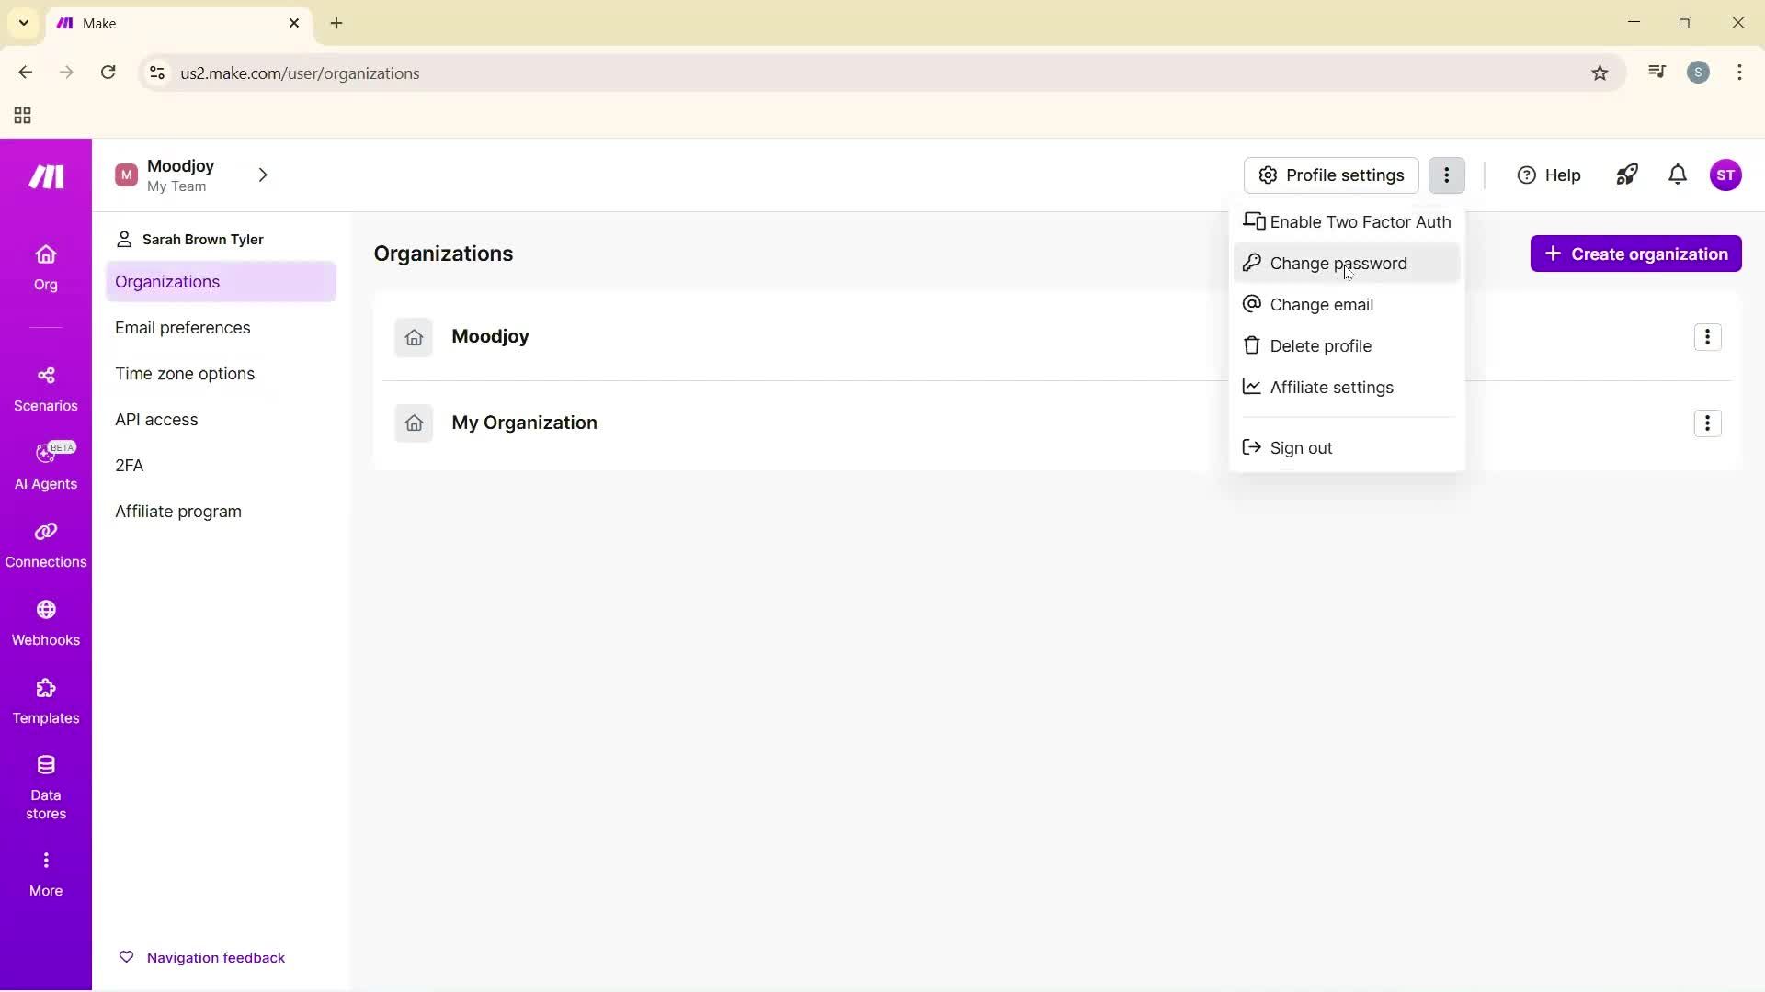1765x992 pixels.
Task: Click the Create organization button
Action: 1636,254
